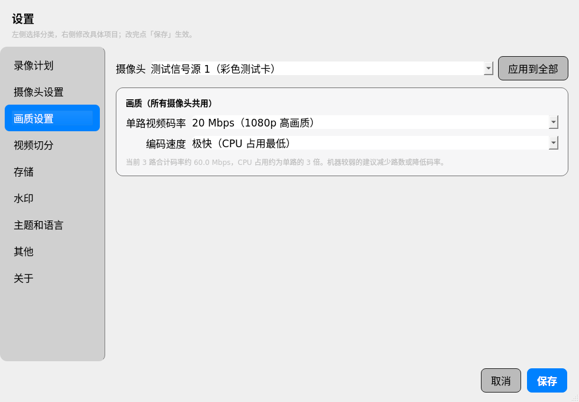Click the hint text about 60.0 Mbps total bitrate
This screenshot has width=579, height=402.
click(x=286, y=162)
